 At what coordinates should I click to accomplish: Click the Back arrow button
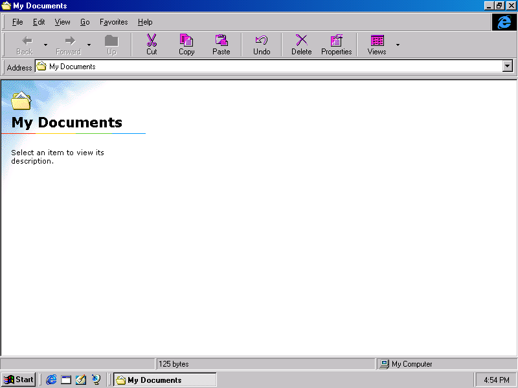(25, 45)
